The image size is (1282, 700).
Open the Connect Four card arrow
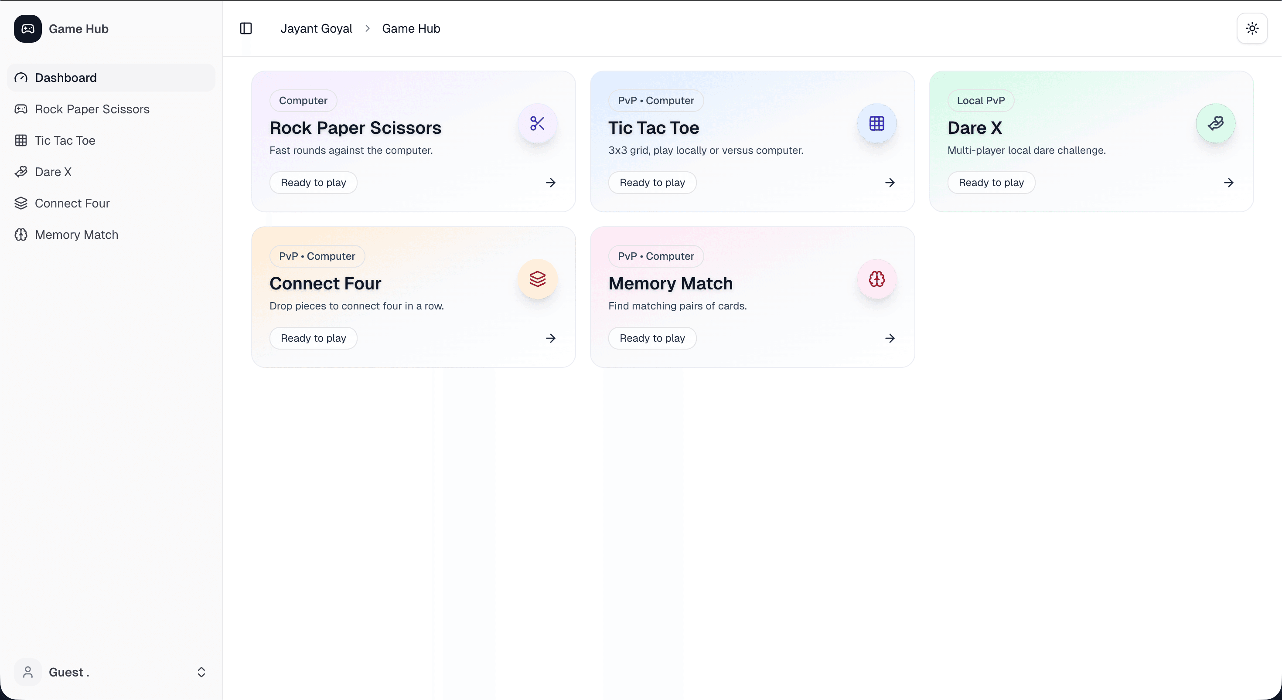(550, 338)
